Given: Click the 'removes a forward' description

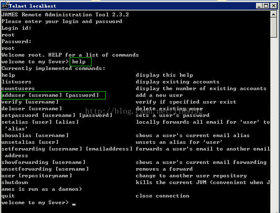Looking at the screenshot, I should 164,169.
